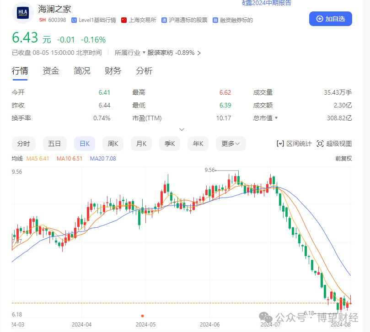The width and height of the screenshot is (370, 332).
Task: Click the 融资融券 '融' badge icon
Action: 215,20
